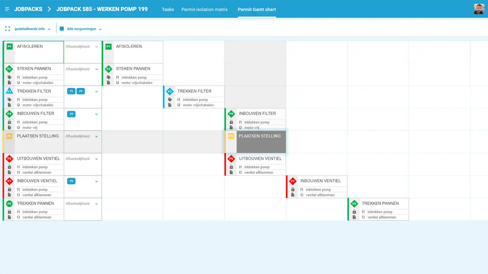Click the lock icon on INBOUWEN FILTER row

pos(9,122)
